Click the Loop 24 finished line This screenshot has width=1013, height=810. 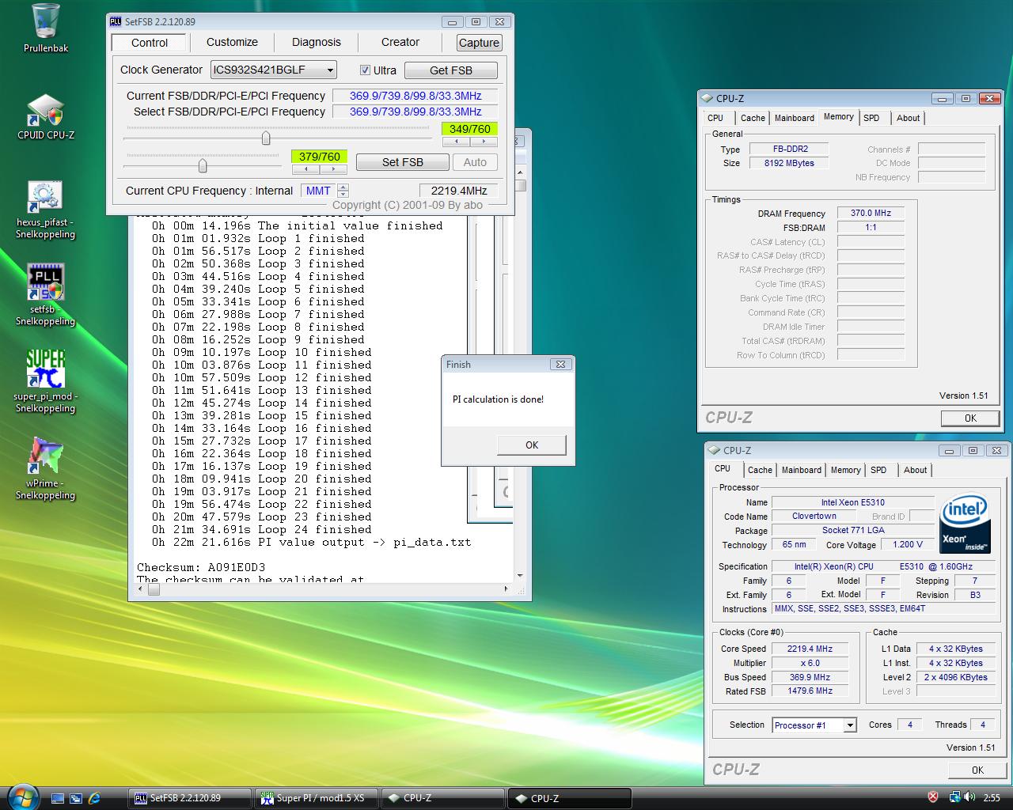261,529
